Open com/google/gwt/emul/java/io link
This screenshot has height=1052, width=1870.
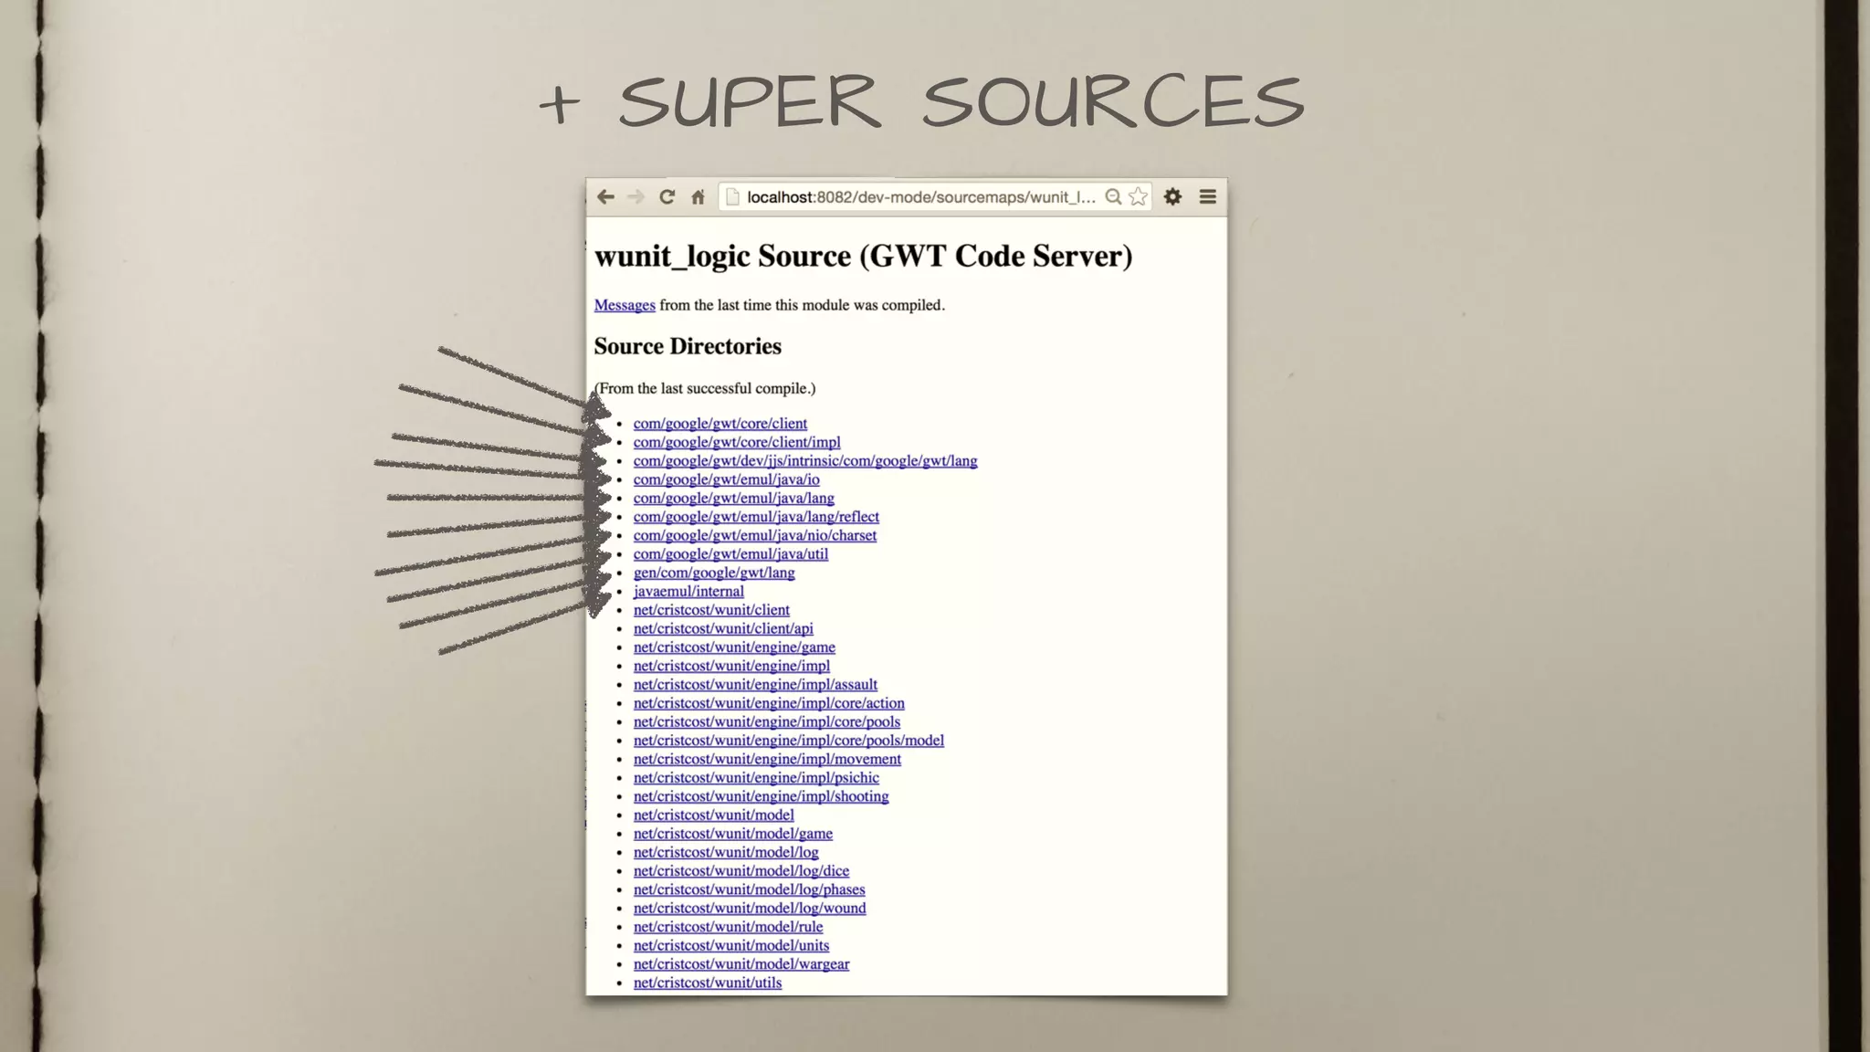point(727,479)
